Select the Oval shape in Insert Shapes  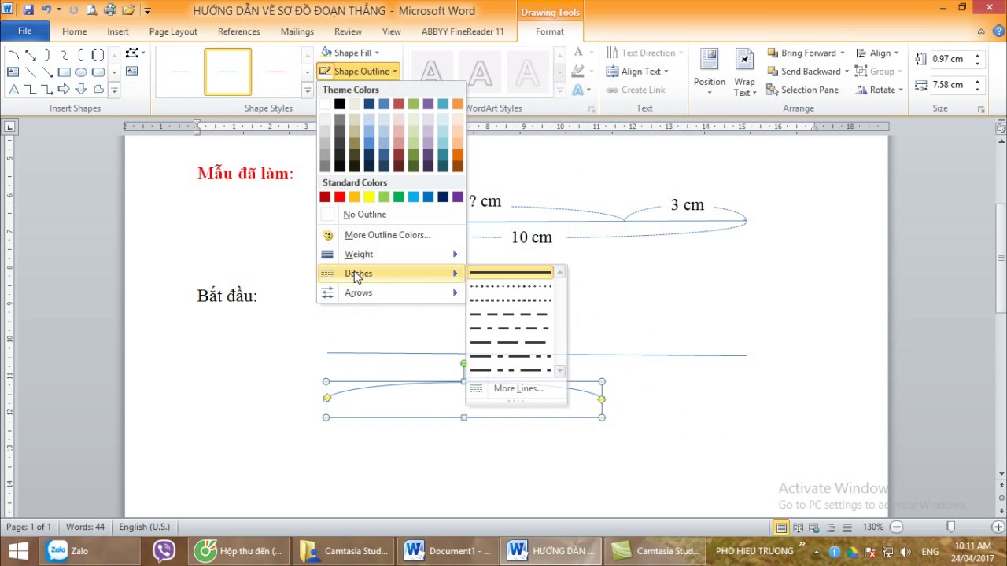(x=81, y=72)
